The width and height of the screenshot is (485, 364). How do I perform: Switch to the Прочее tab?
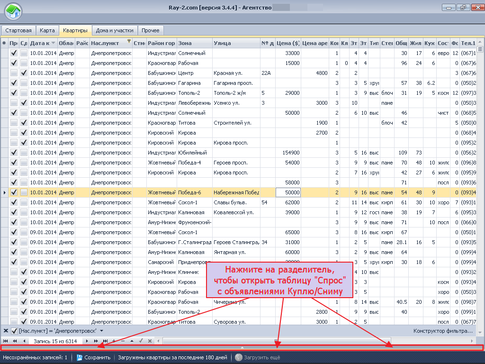[x=150, y=30]
